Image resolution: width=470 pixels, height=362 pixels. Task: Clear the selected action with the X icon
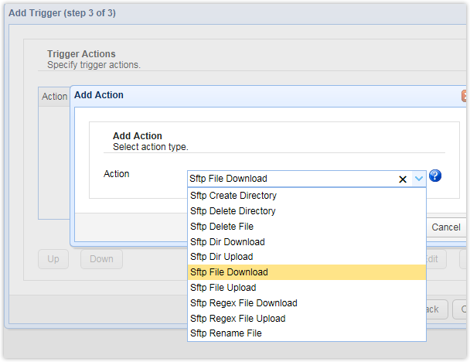[x=402, y=179]
